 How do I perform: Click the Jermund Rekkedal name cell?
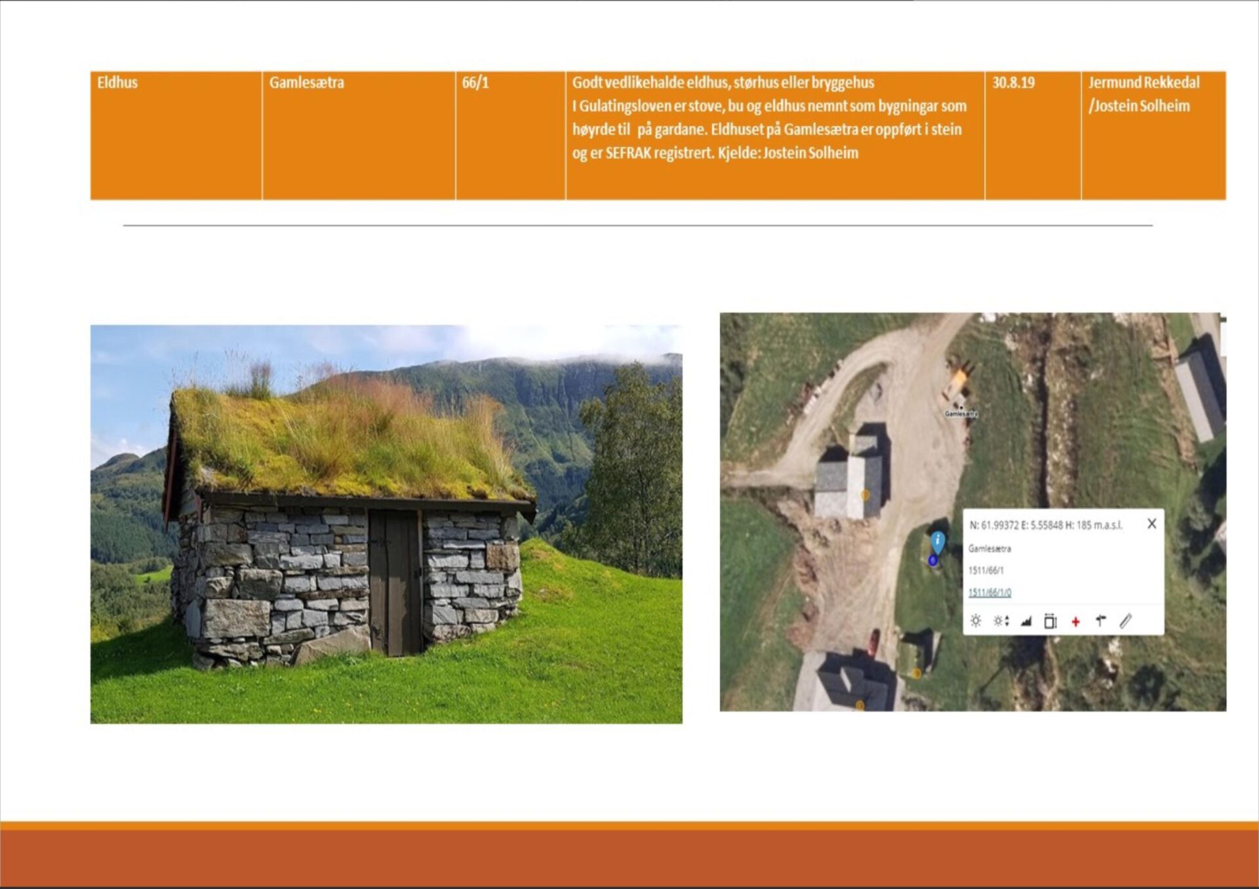[1153, 135]
